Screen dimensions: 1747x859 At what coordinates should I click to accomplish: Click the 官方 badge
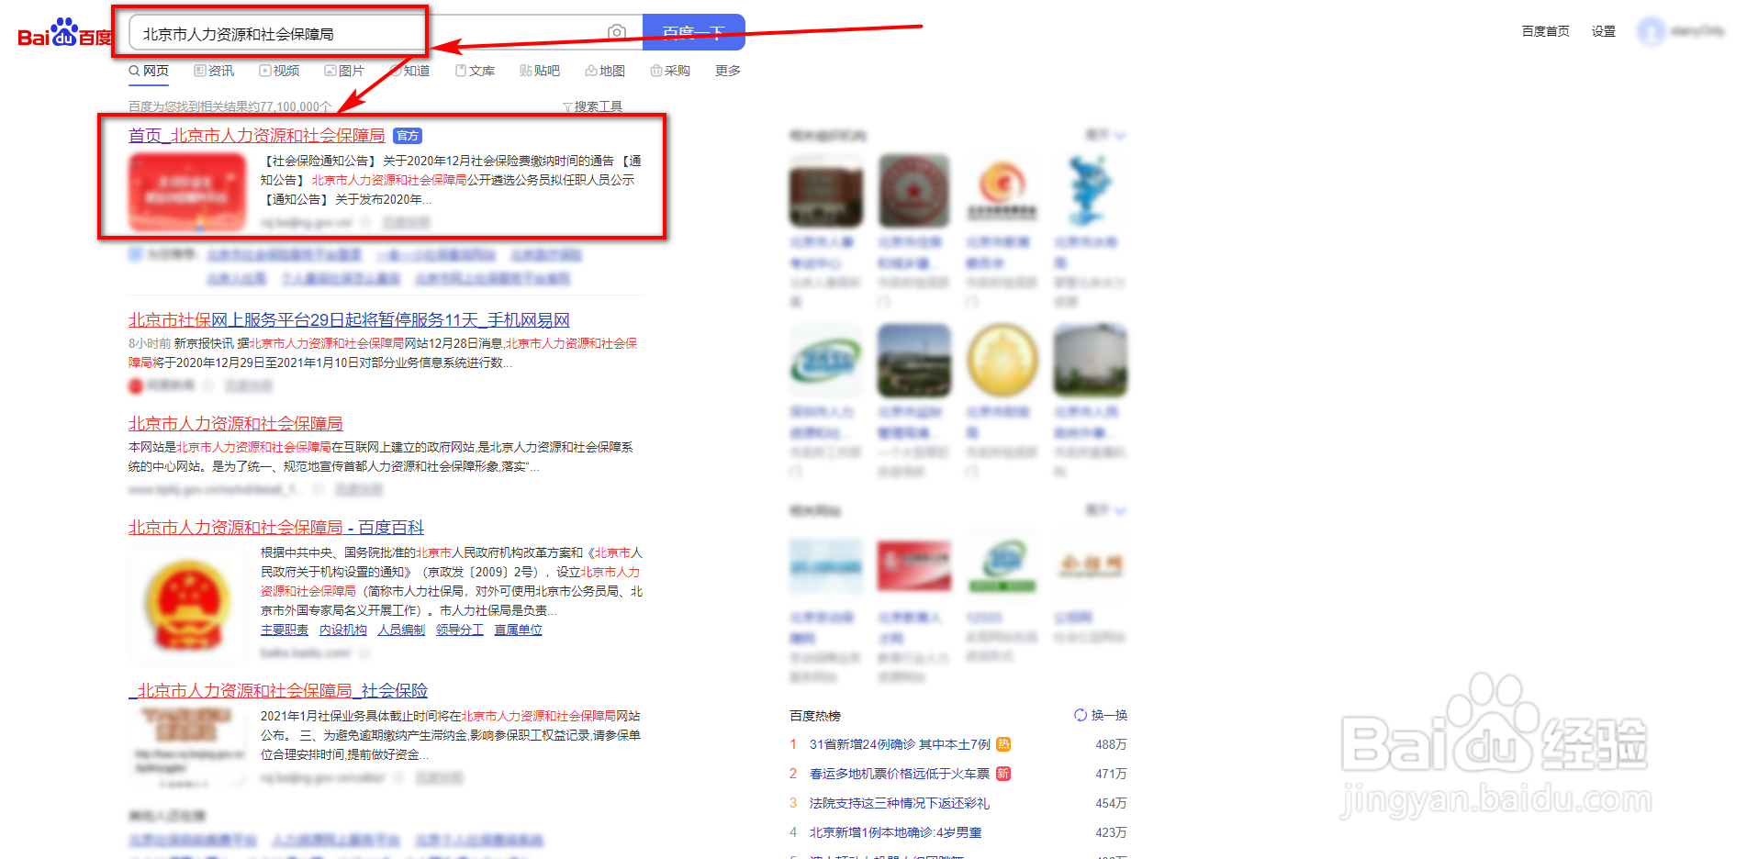pos(408,136)
